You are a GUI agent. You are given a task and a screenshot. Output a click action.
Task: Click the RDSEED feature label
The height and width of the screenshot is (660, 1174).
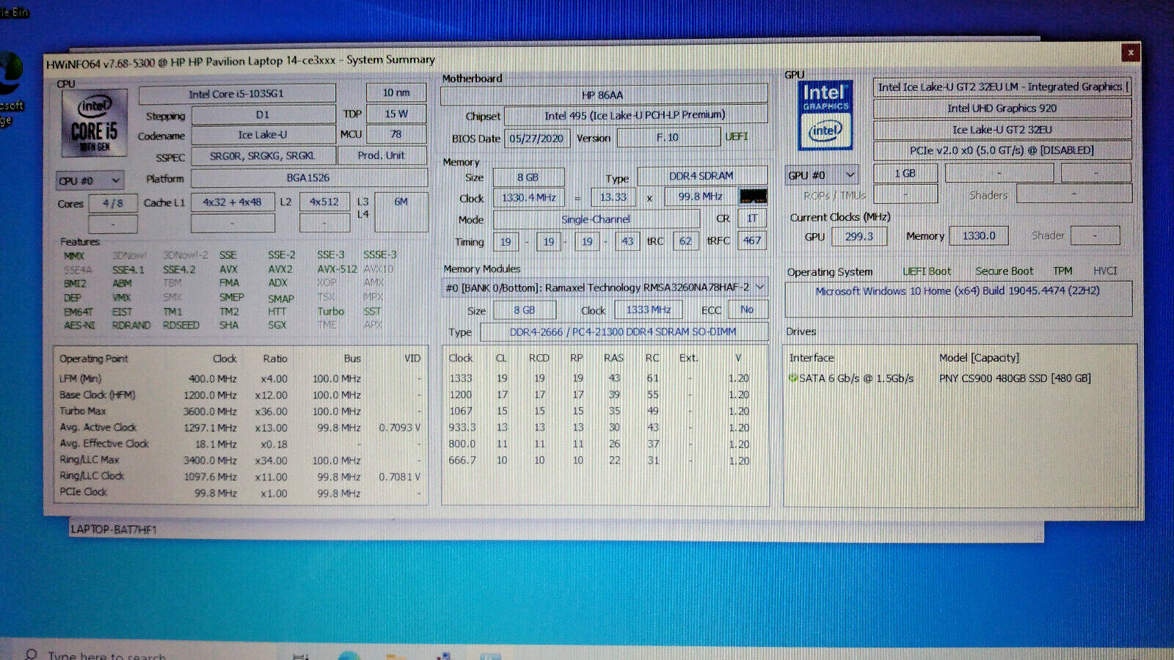[181, 325]
